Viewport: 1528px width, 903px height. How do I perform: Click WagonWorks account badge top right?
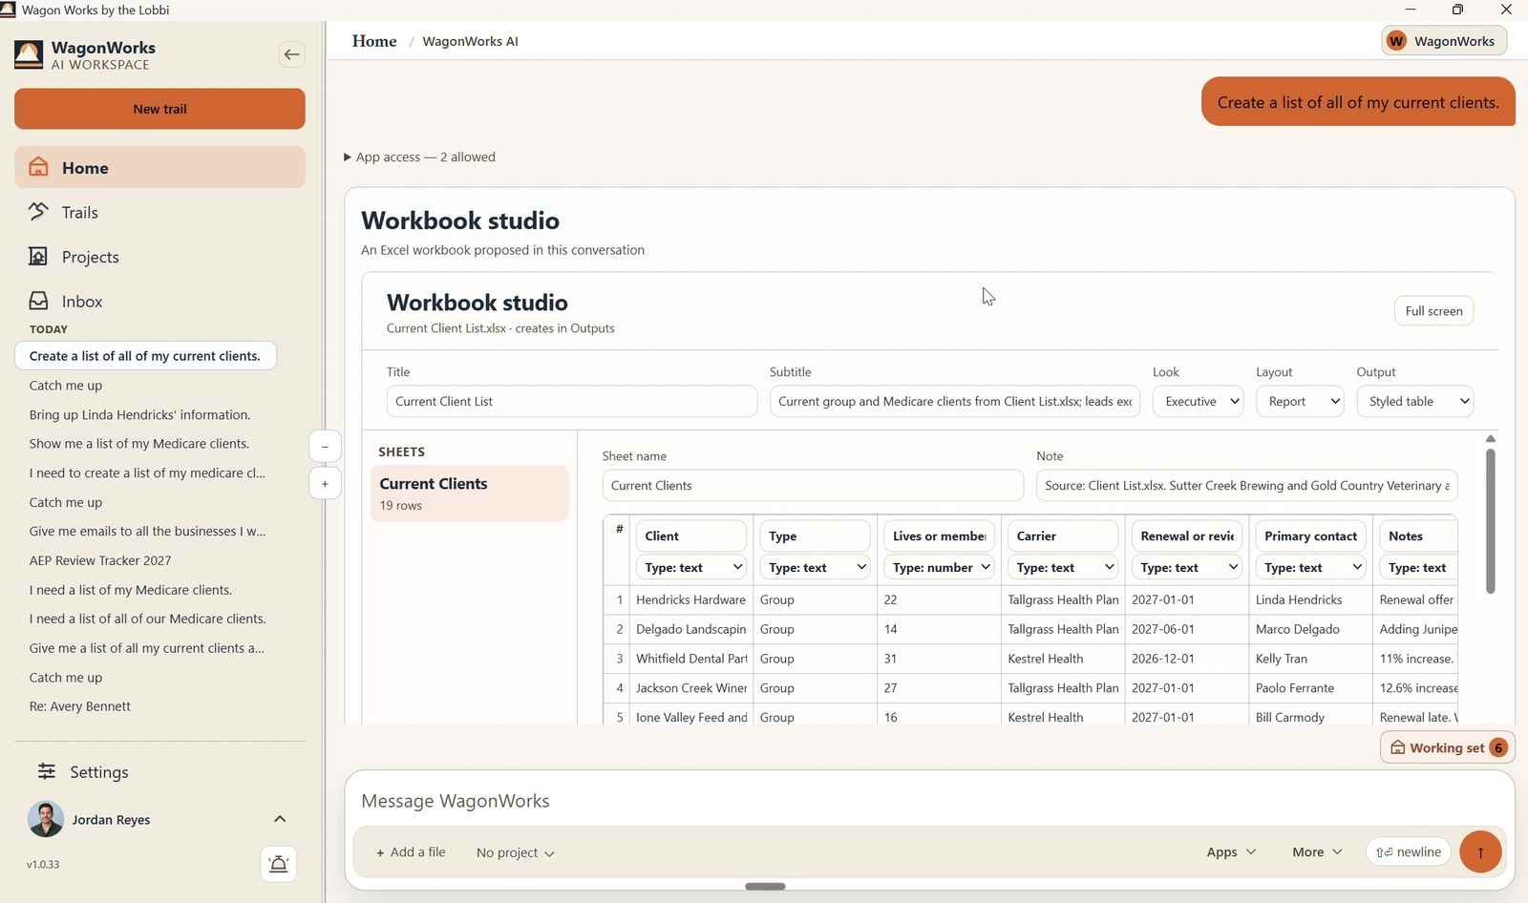tap(1444, 41)
